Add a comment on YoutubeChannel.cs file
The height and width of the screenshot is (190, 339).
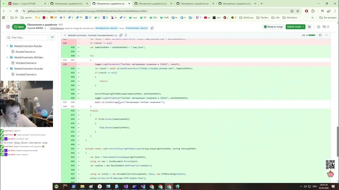coord(320,35)
